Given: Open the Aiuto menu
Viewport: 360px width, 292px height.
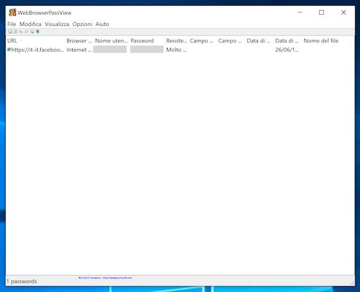Looking at the screenshot, I should (103, 24).
